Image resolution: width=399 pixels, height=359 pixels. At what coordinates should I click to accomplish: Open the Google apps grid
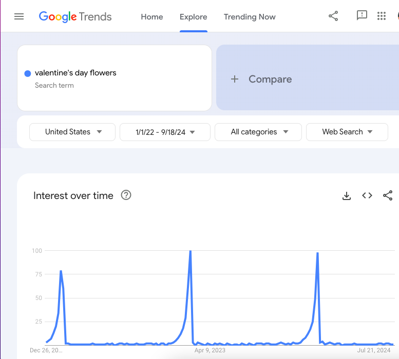[381, 16]
